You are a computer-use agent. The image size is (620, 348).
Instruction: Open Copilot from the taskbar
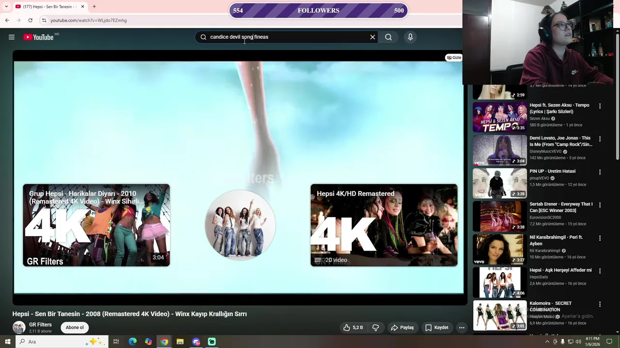[x=148, y=342]
